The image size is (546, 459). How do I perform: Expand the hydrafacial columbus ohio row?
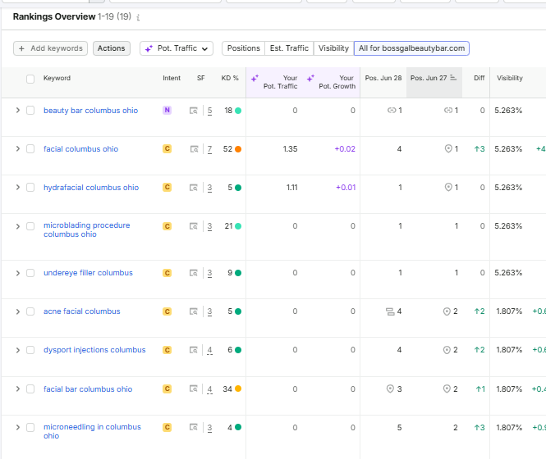(x=18, y=188)
